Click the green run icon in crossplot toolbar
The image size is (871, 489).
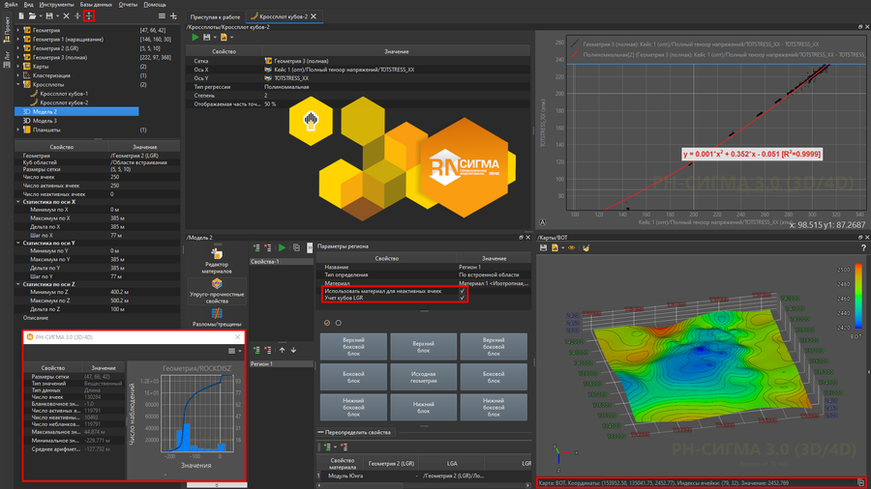195,38
